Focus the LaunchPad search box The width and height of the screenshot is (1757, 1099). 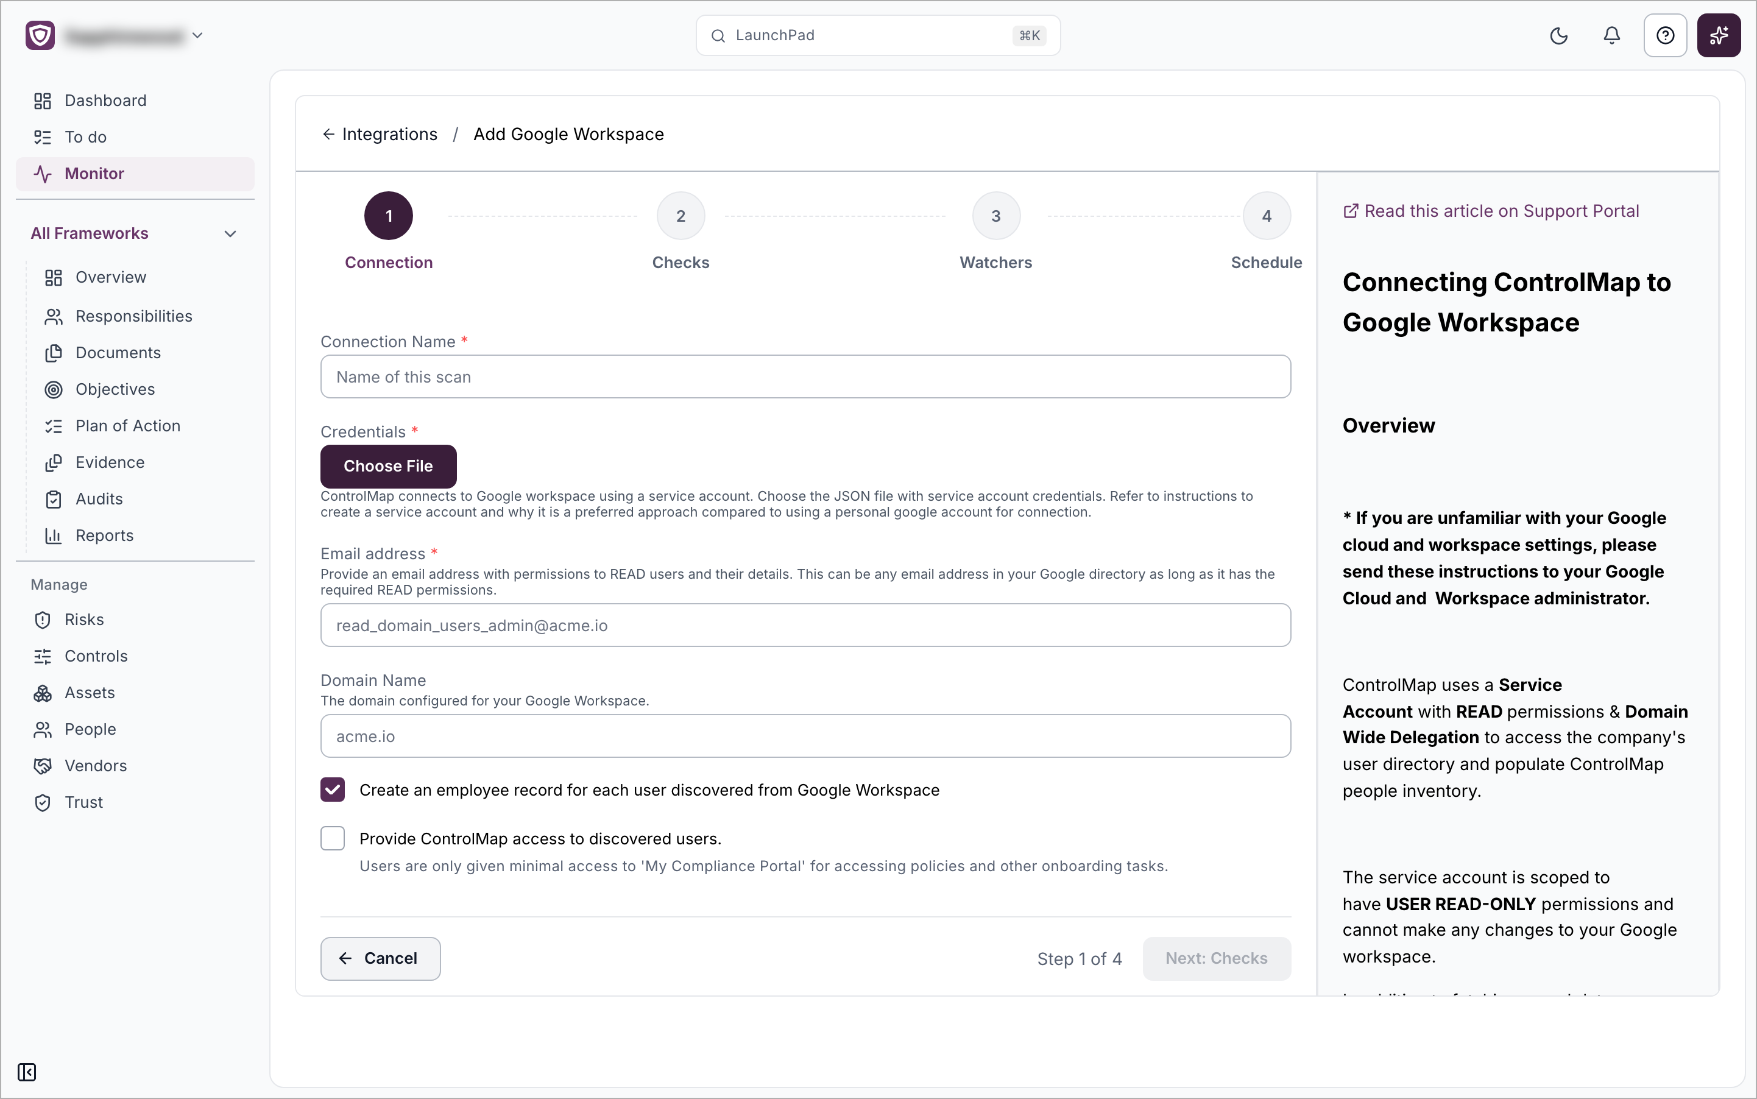878,35
